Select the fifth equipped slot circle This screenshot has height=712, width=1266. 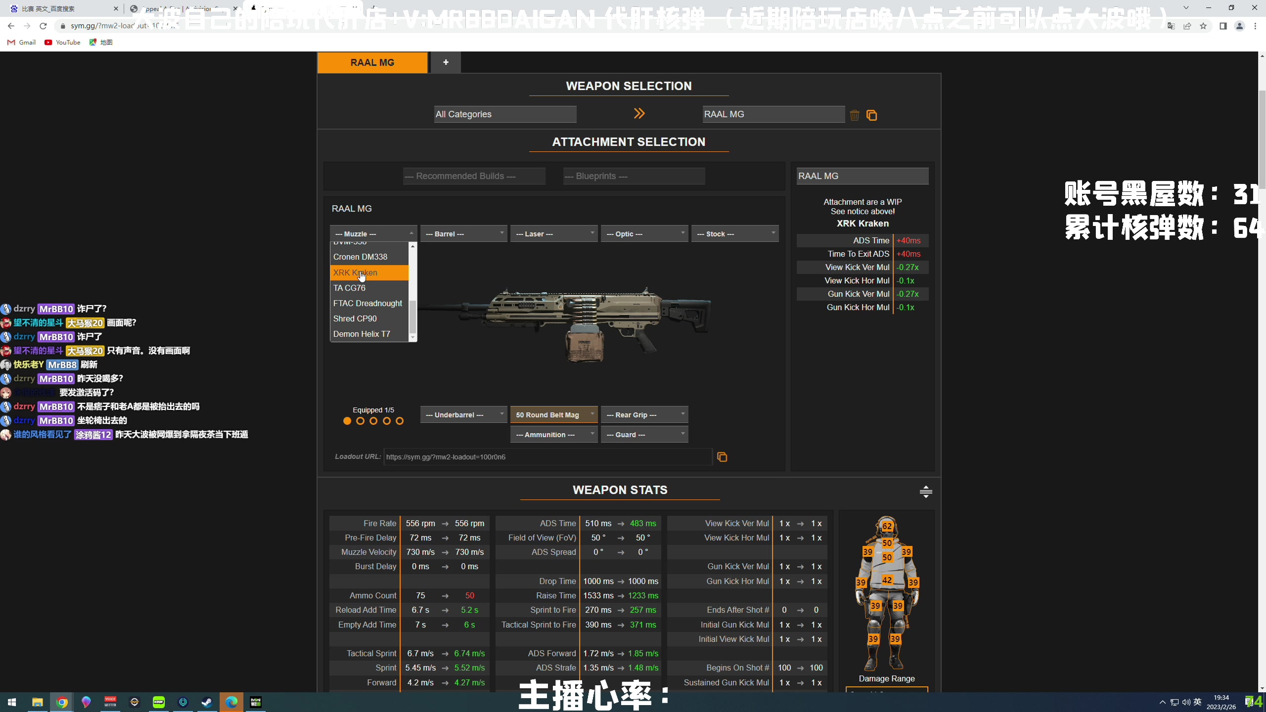tap(400, 421)
